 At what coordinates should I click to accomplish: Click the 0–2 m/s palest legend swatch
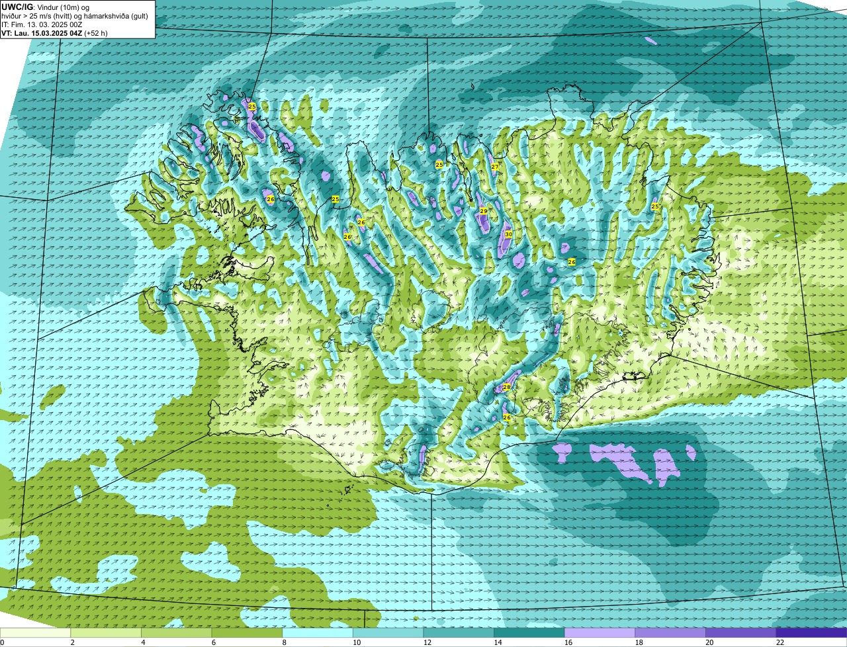(35, 632)
